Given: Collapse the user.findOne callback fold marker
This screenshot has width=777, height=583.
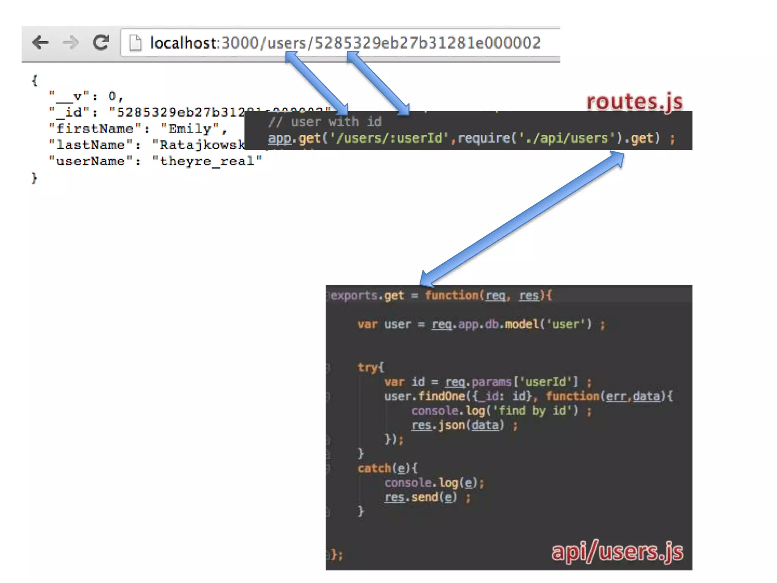Looking at the screenshot, I should pyautogui.click(x=328, y=397).
